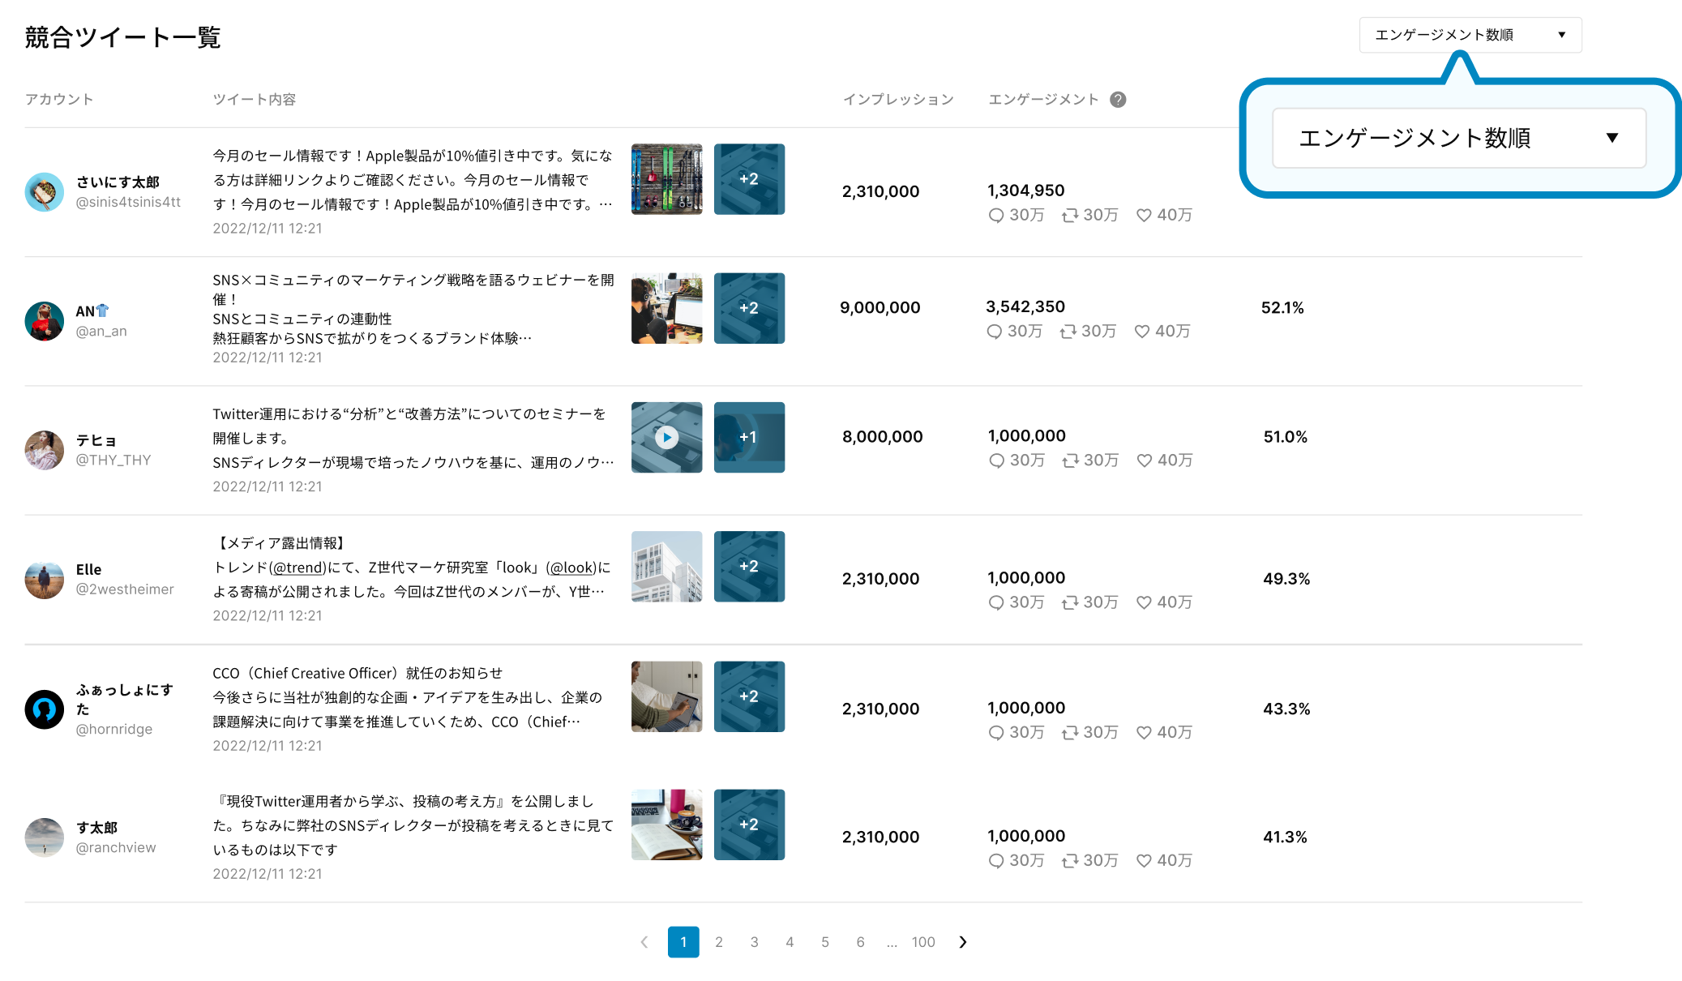This screenshot has width=1682, height=981.
Task: Click the reply bubble icon on さいにす太郎's tweet
Action: pyautogui.click(x=996, y=215)
